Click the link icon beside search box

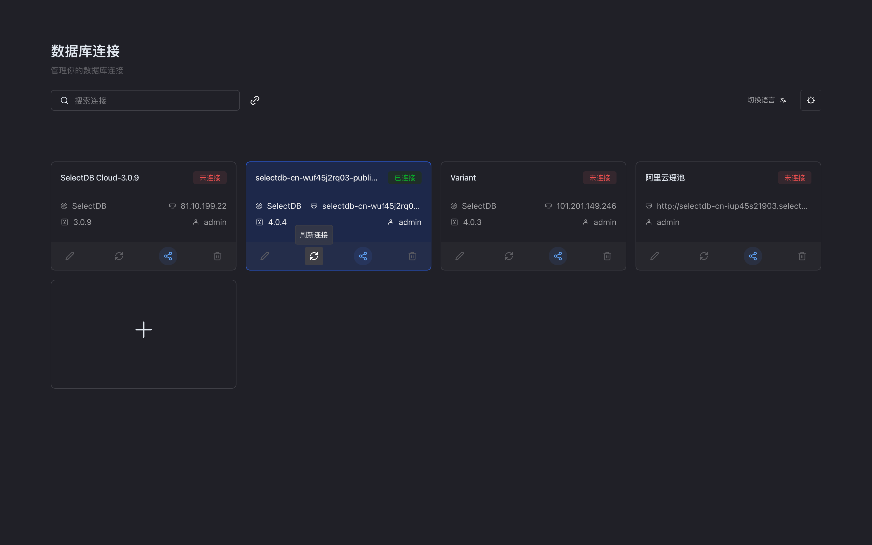point(255,100)
